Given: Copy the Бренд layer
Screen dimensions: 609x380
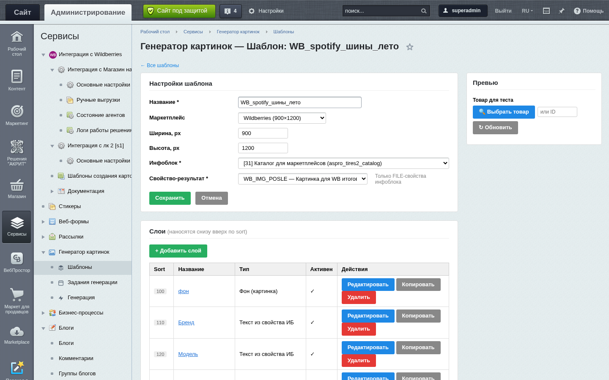Looking at the screenshot, I should coord(418,316).
